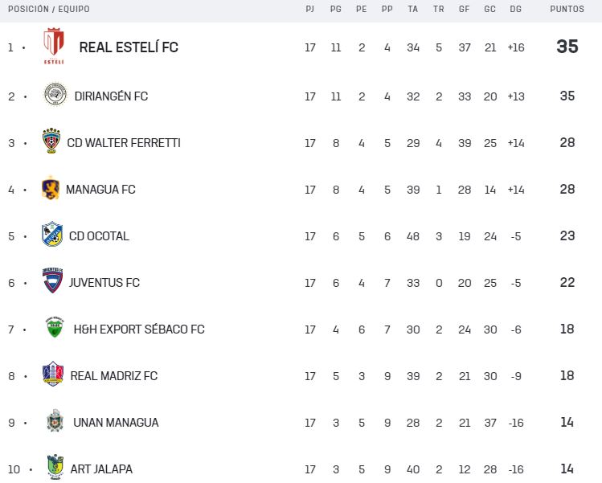Viewport: 602px width, 483px height.
Task: Open the DIRIANGÉN FC team link
Action: 111,96
